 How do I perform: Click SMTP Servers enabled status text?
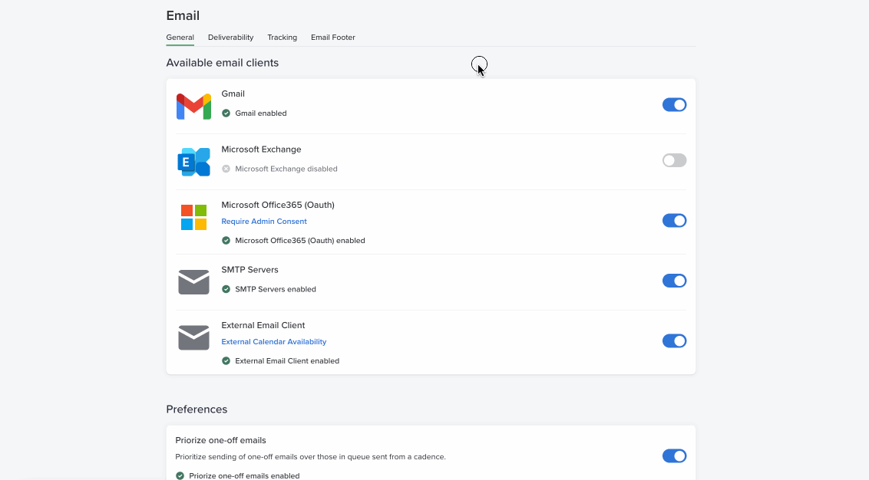(276, 289)
